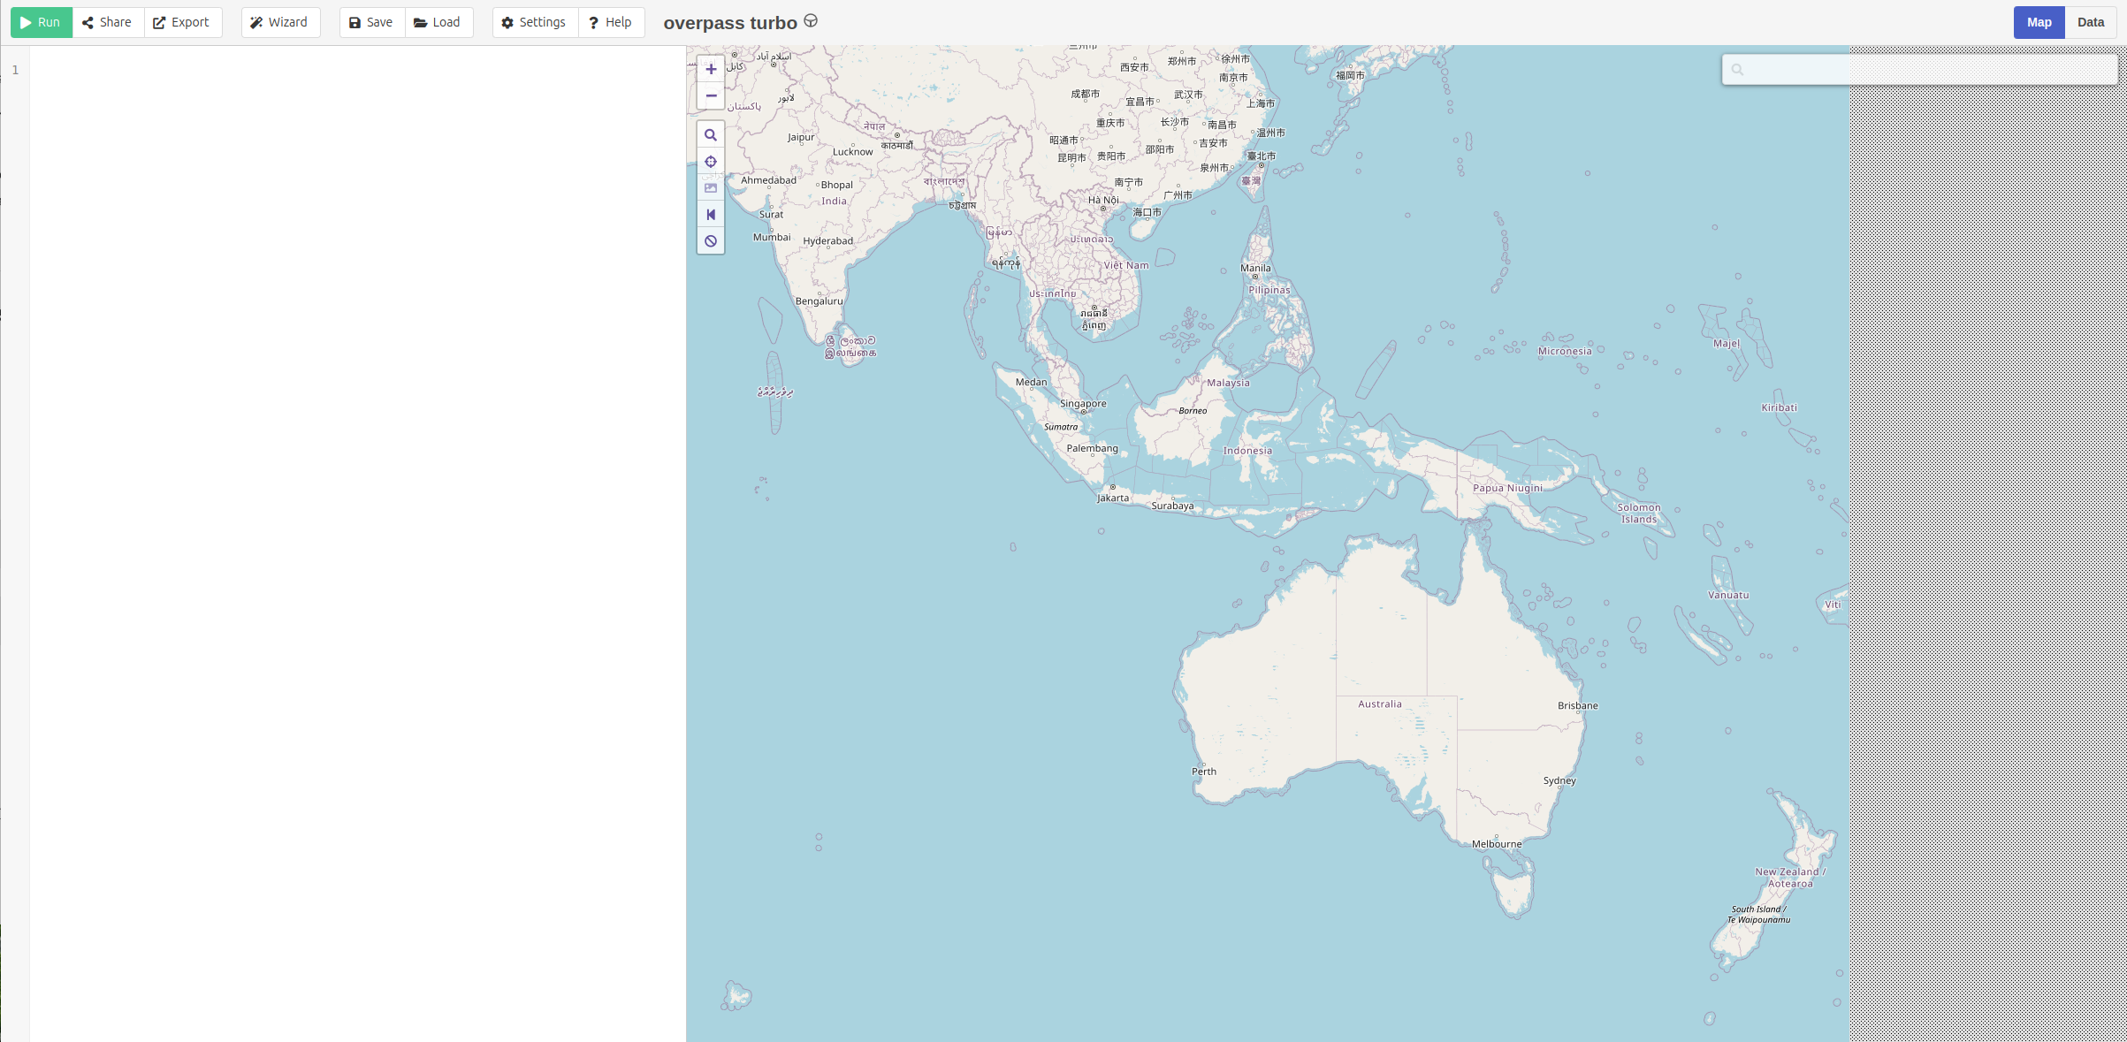Click the zoom out minus button
Image resolution: width=2127 pixels, height=1042 pixels.
(x=711, y=95)
